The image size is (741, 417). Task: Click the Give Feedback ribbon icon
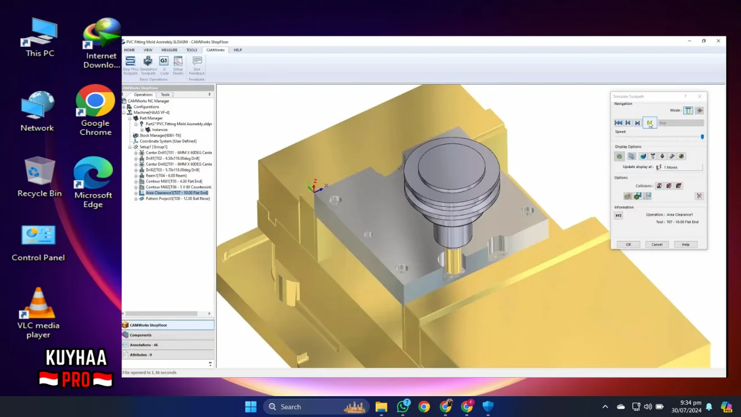197,65
